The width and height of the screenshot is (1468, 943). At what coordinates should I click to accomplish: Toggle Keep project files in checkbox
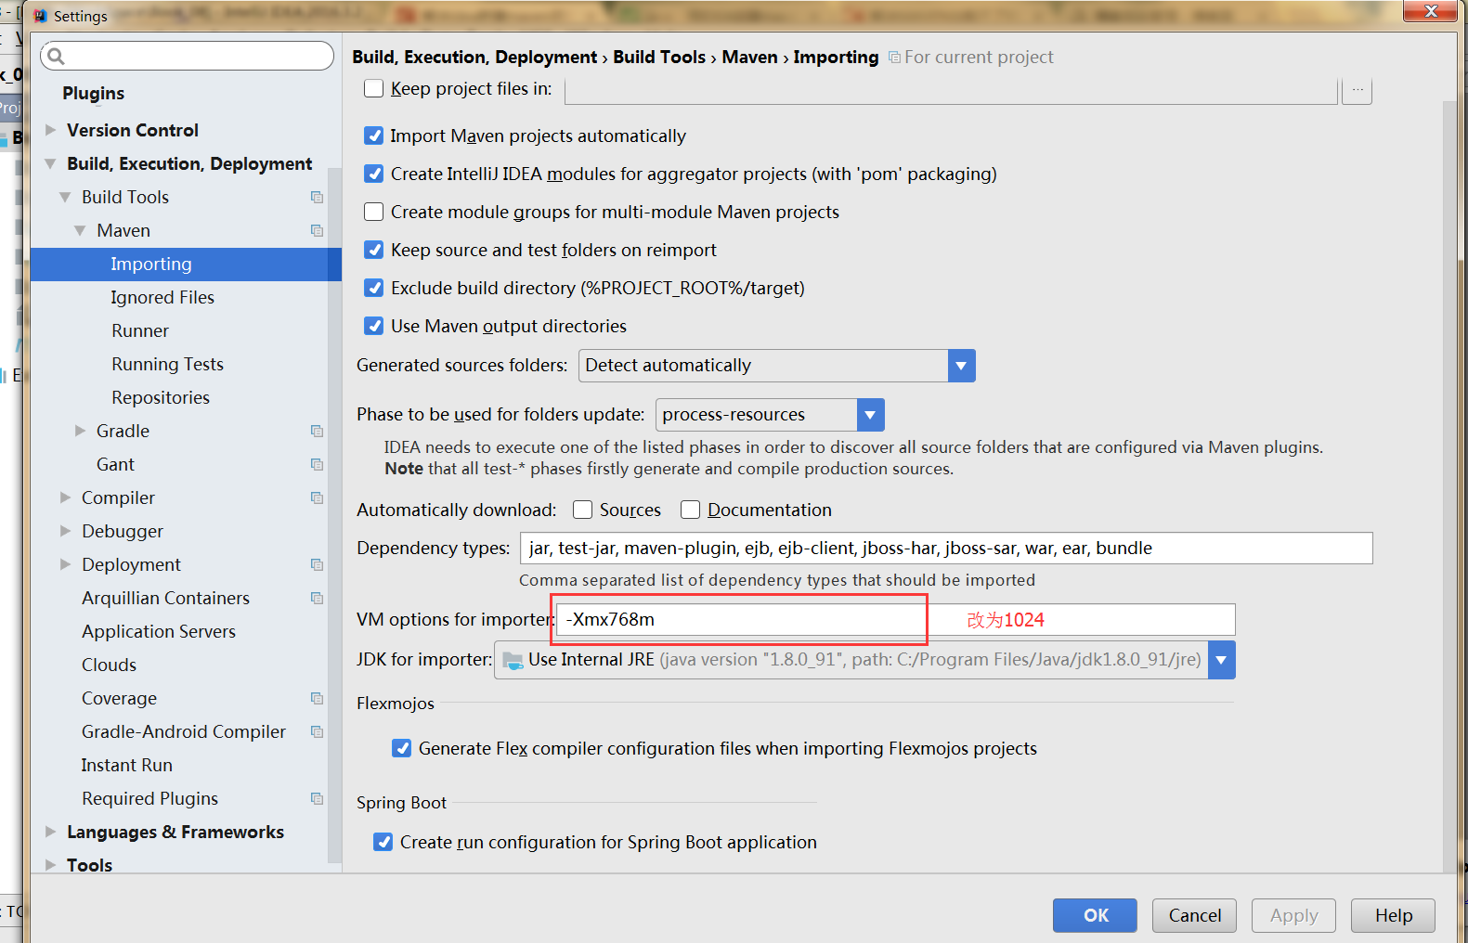(x=373, y=88)
